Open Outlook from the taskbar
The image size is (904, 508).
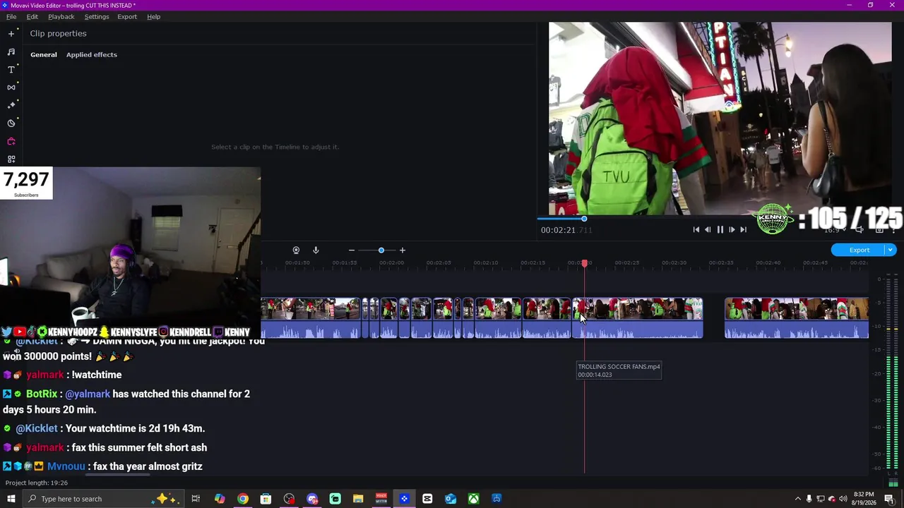(x=451, y=499)
